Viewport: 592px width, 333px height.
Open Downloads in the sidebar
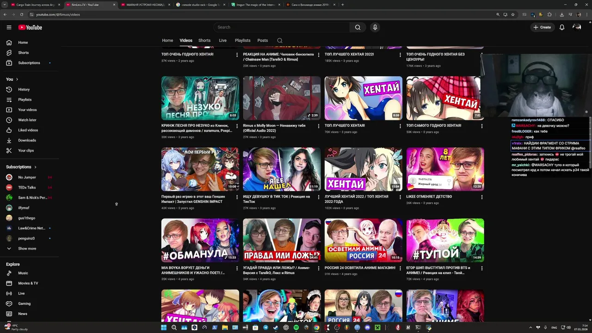point(30,140)
